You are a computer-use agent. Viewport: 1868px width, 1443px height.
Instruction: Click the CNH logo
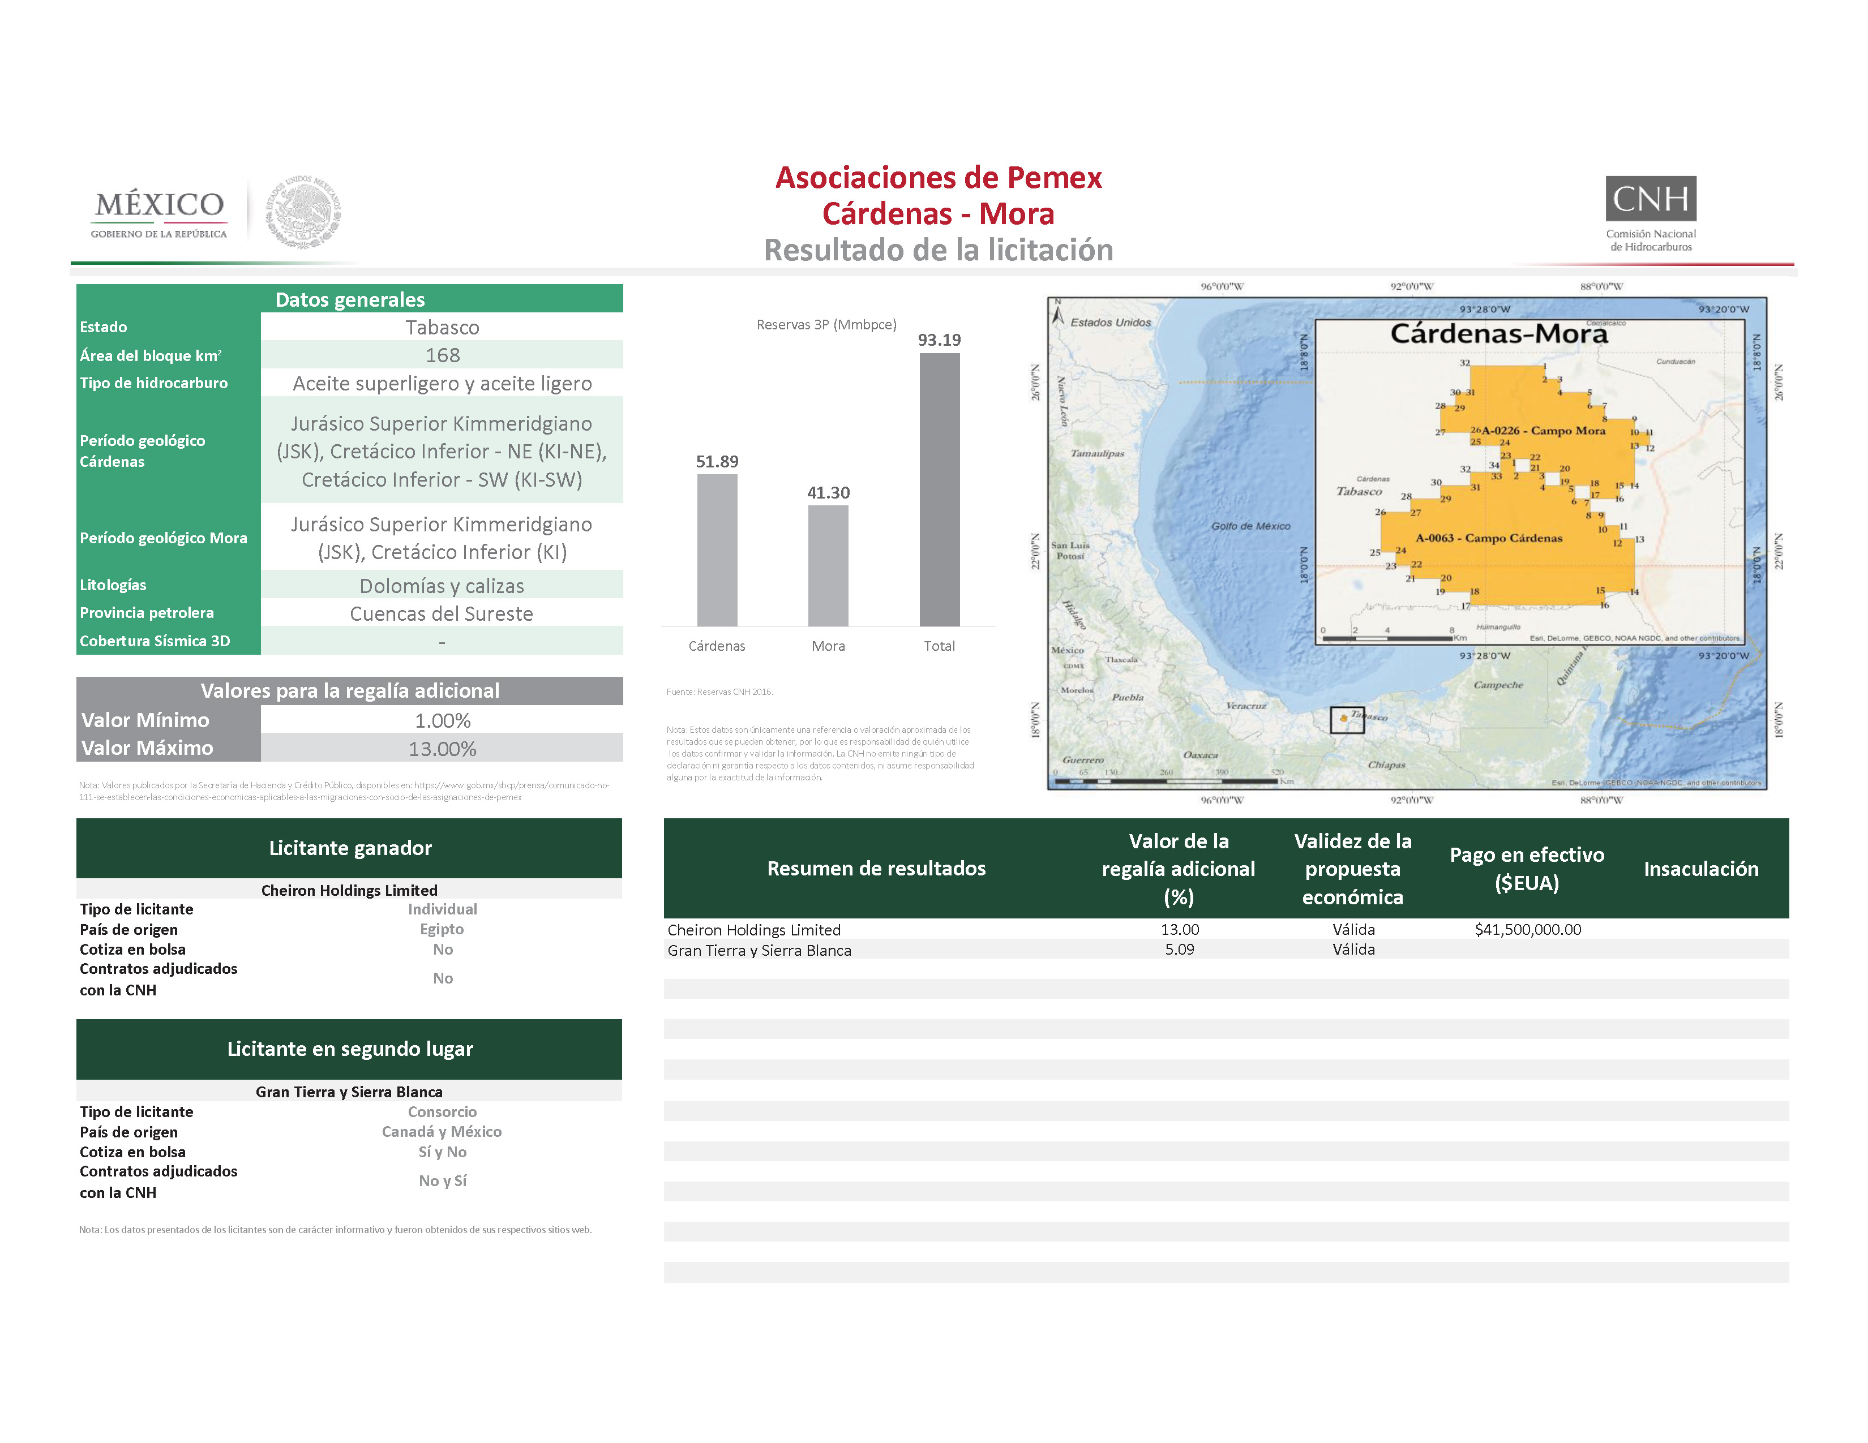click(x=1650, y=214)
